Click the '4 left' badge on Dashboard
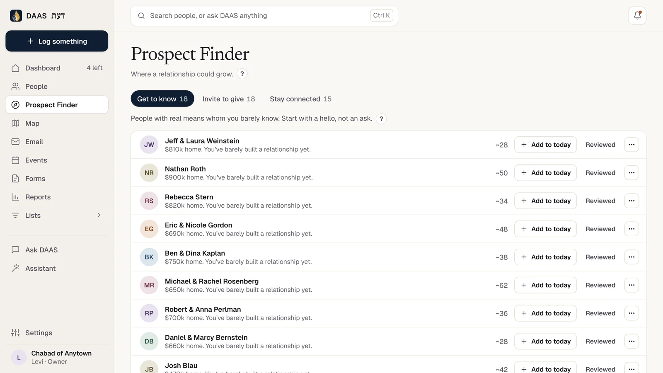 pos(94,68)
